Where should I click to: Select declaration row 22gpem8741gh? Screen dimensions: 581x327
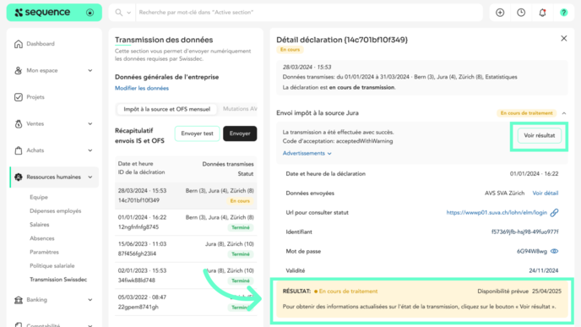(x=186, y=302)
